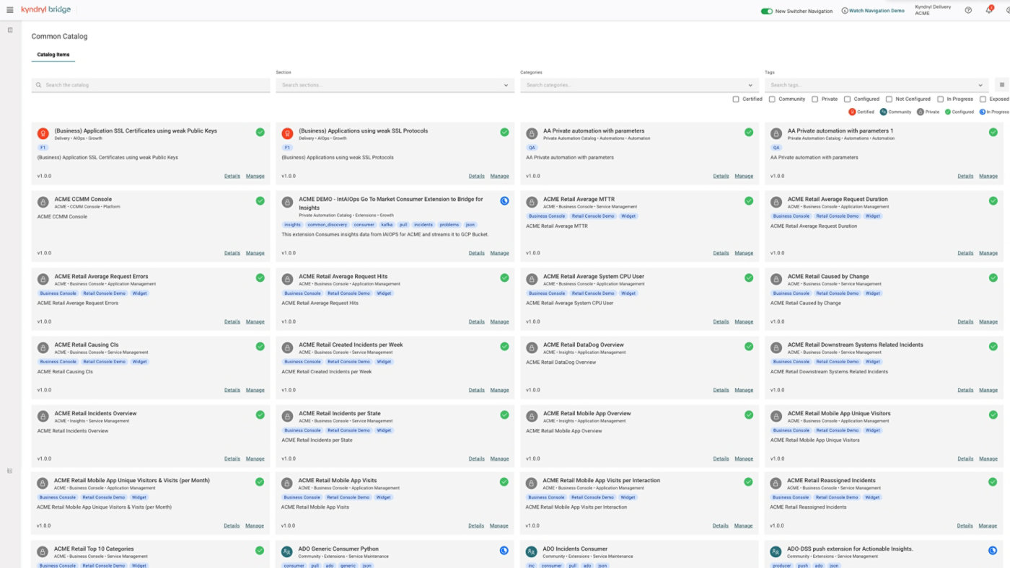Click search magnifier icon in catalog search
Viewport: 1010px width, 568px height.
[39, 85]
